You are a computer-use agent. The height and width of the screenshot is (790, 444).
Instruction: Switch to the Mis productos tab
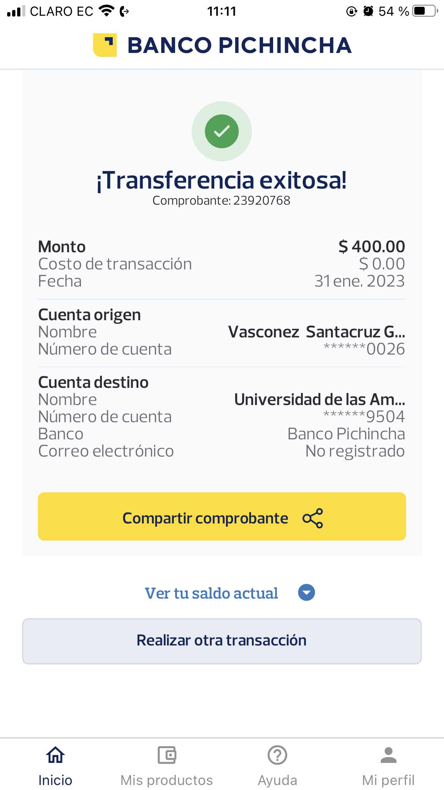pyautogui.click(x=167, y=780)
